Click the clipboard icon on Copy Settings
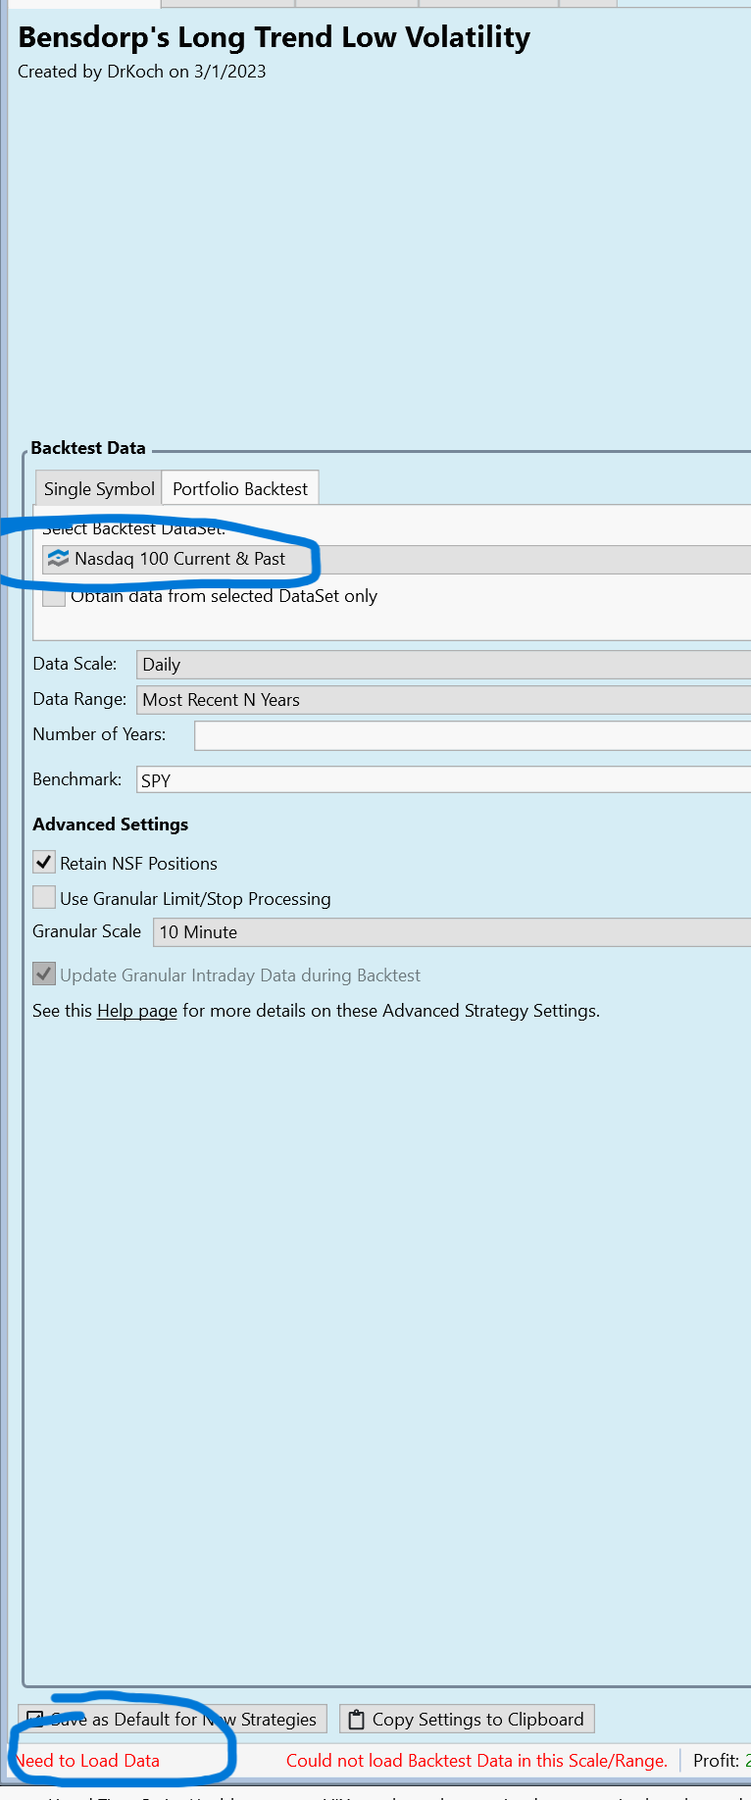Screen dimensions: 751x1800 357,1719
